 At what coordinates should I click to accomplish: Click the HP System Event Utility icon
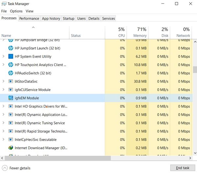[x=11, y=57]
